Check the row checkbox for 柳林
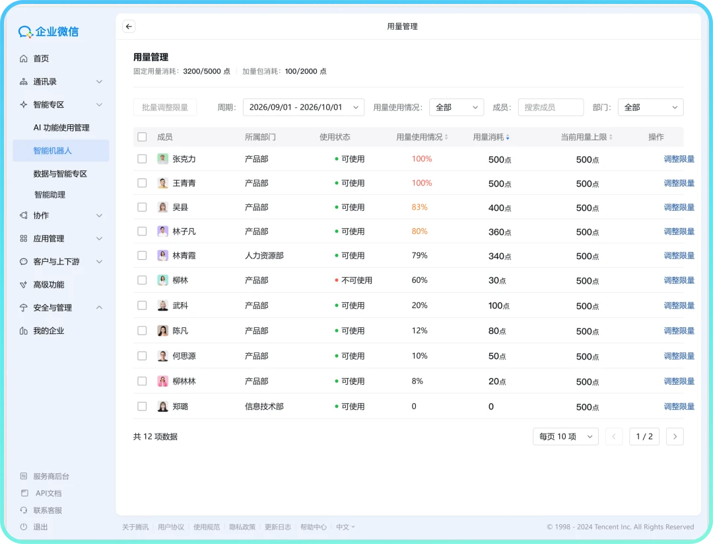Screen dimensions: 713x544 coord(143,280)
